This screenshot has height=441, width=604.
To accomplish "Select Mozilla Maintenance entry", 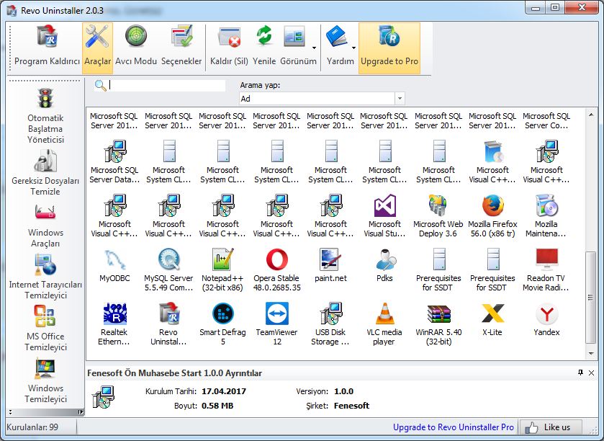I will (x=546, y=215).
